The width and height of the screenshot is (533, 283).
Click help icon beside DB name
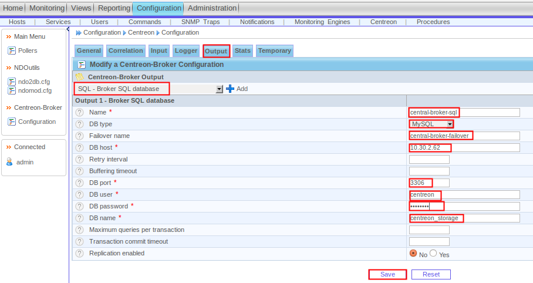pos(80,218)
